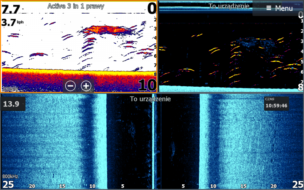Viewport: 304px width, 190px height.
Task: Click the center line of the side scan view
Action: (153, 141)
